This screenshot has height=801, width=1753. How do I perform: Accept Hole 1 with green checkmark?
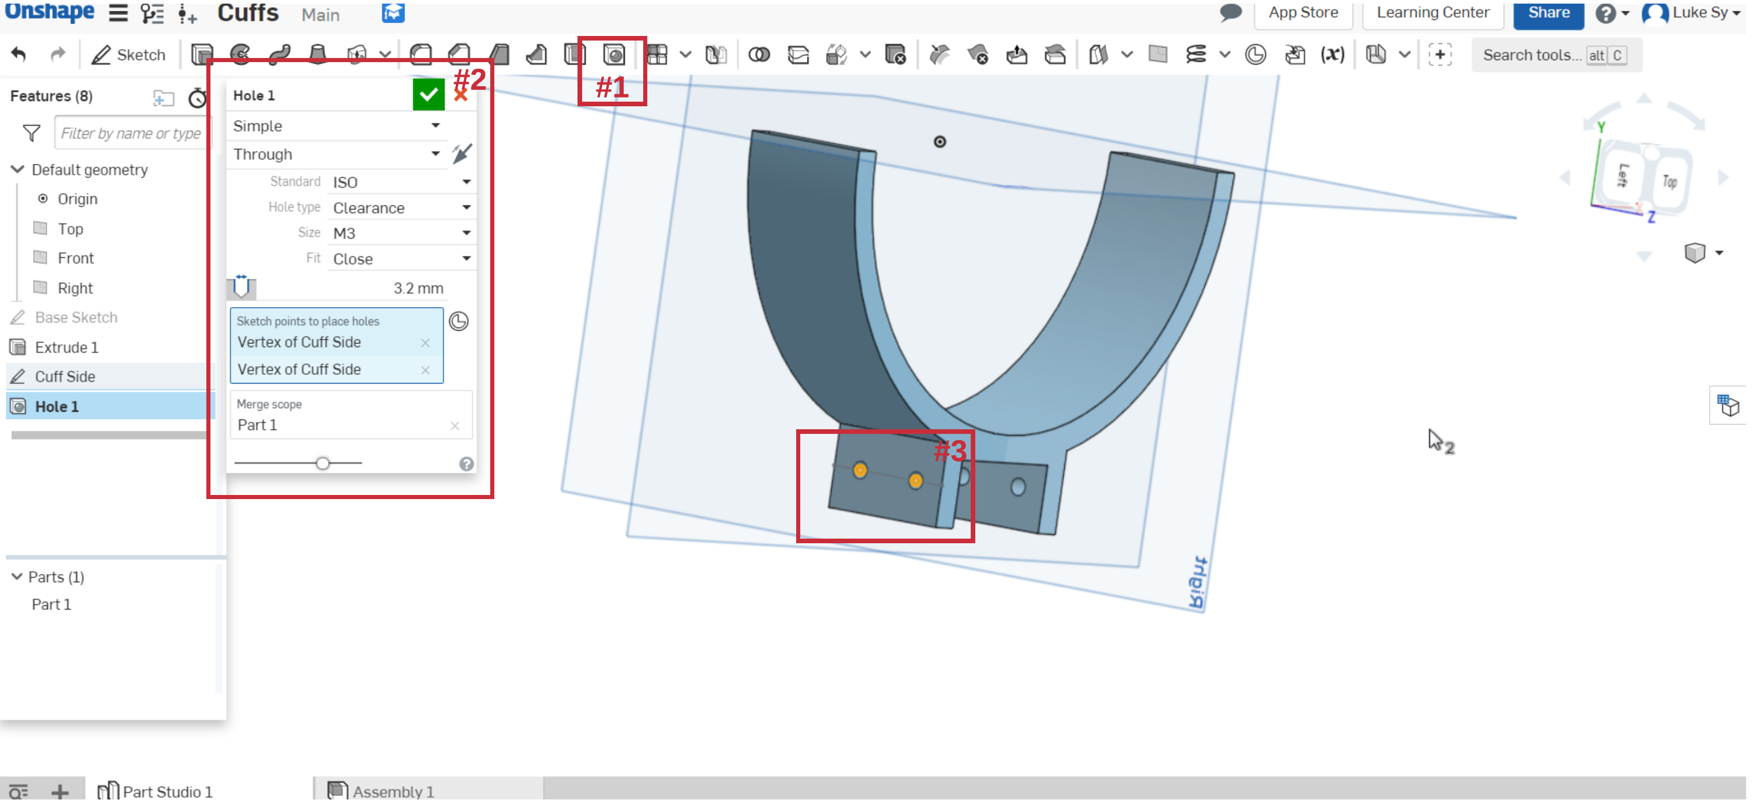(429, 94)
